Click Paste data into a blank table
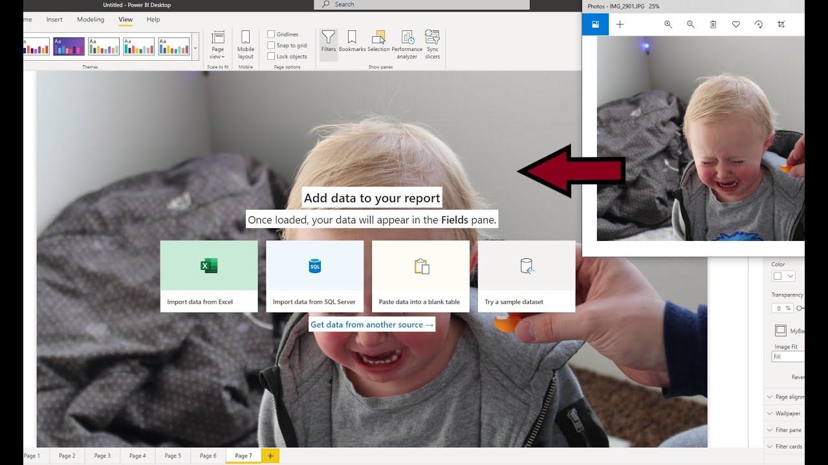Image resolution: width=828 pixels, height=465 pixels. coord(420,276)
